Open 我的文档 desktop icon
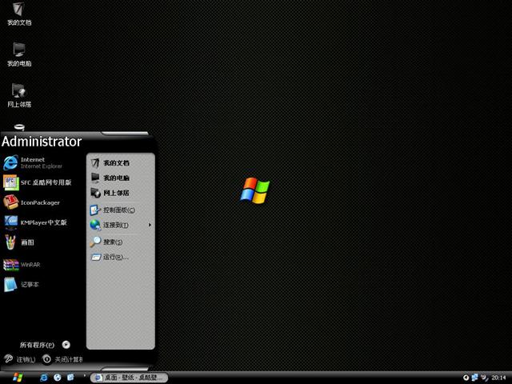The height and width of the screenshot is (384, 512). [x=19, y=14]
